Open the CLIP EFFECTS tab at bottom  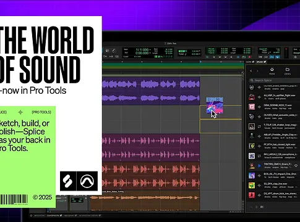click(54, 216)
